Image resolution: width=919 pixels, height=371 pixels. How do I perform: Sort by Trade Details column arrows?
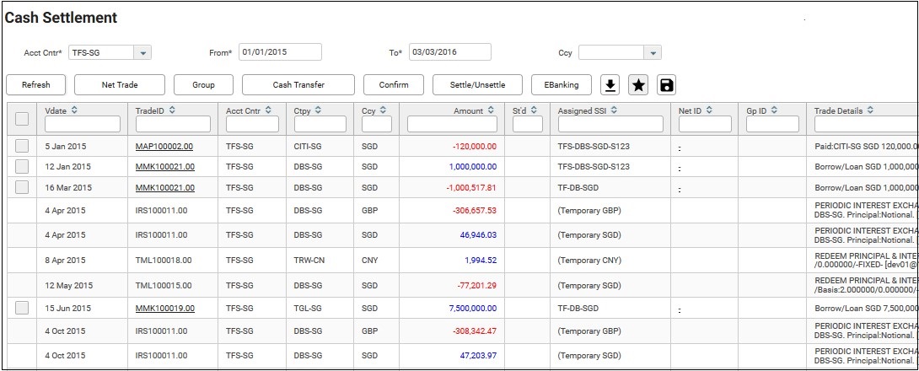pyautogui.click(x=870, y=110)
